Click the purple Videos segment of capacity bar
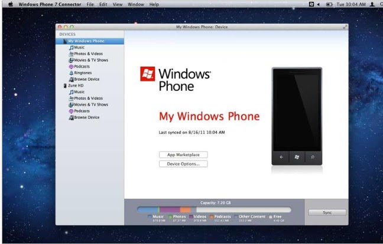 click(x=170, y=209)
